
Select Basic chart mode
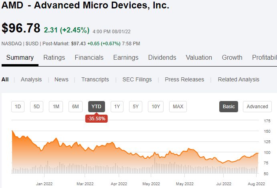click(228, 107)
